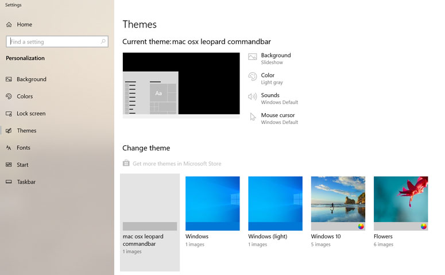The width and height of the screenshot is (445, 275).
Task: Apply the Windows (light) theme
Action: click(275, 203)
